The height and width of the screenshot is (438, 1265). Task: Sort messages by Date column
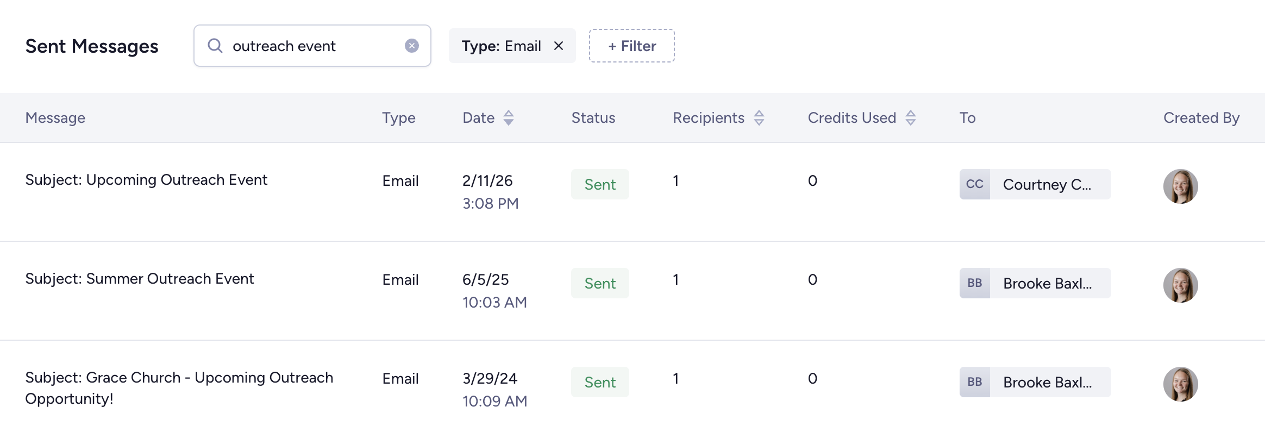click(508, 118)
